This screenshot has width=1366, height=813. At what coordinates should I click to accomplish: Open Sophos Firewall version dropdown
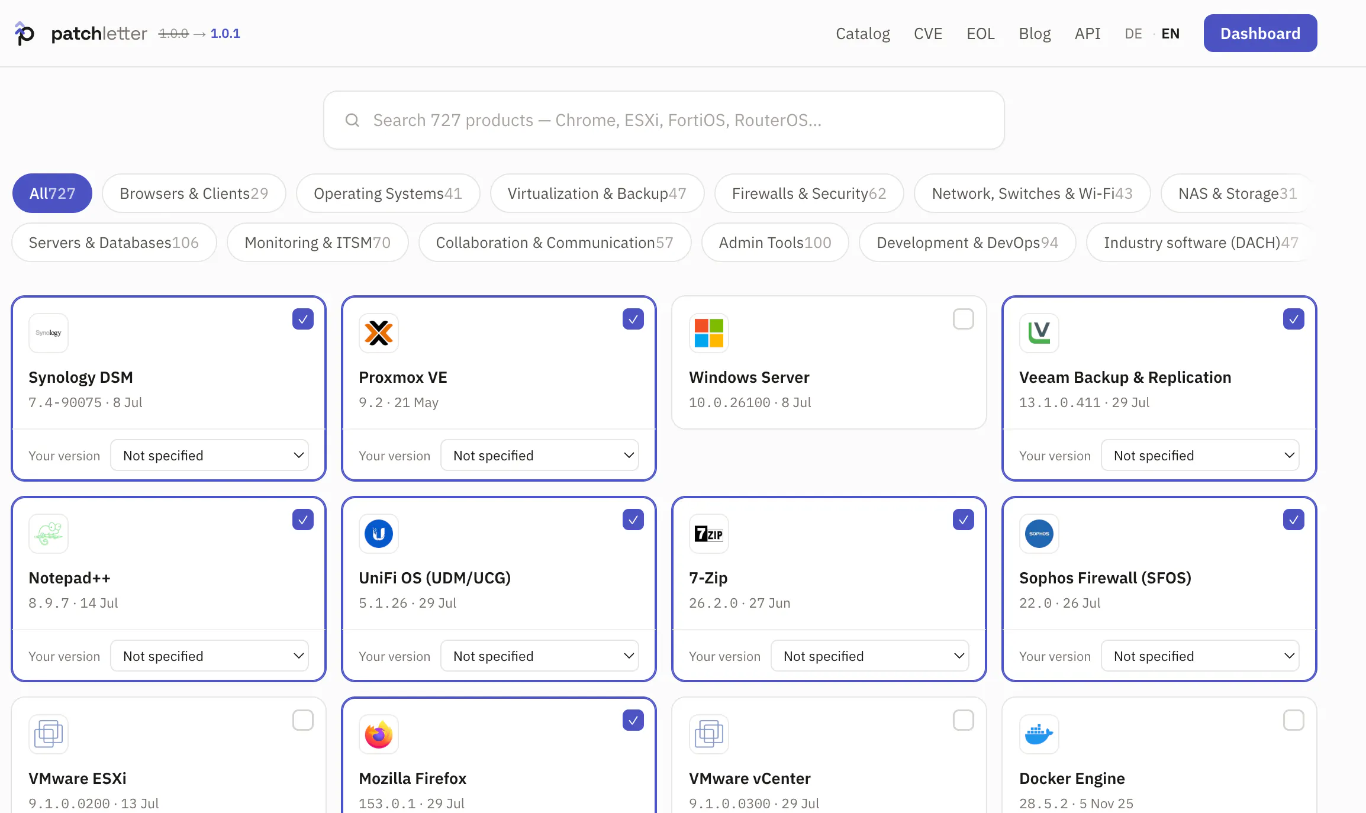point(1200,656)
